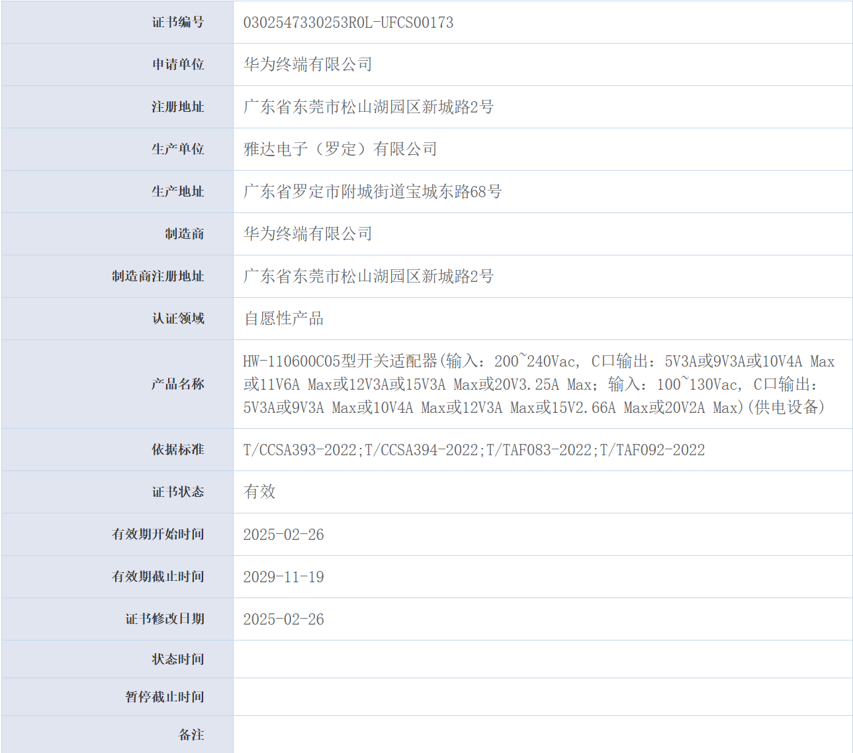This screenshot has width=853, height=753.
Task: Select 雅达电子（罗定）有限公司 value
Action: (340, 150)
